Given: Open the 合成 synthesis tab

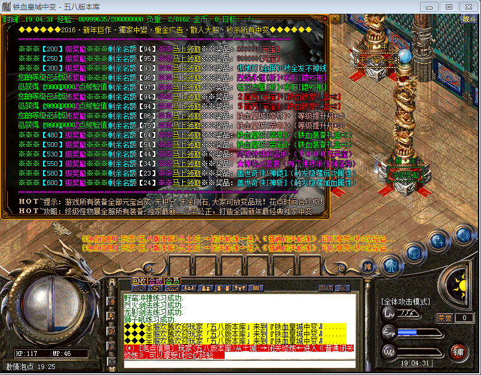Looking at the screenshot, I should 155,281.
